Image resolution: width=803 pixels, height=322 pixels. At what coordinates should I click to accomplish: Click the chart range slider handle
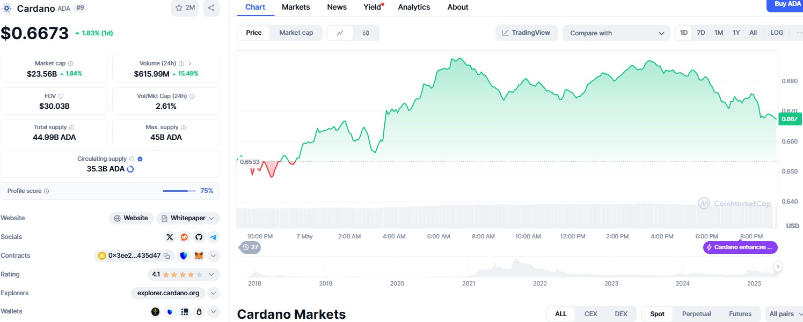pyautogui.click(x=777, y=266)
